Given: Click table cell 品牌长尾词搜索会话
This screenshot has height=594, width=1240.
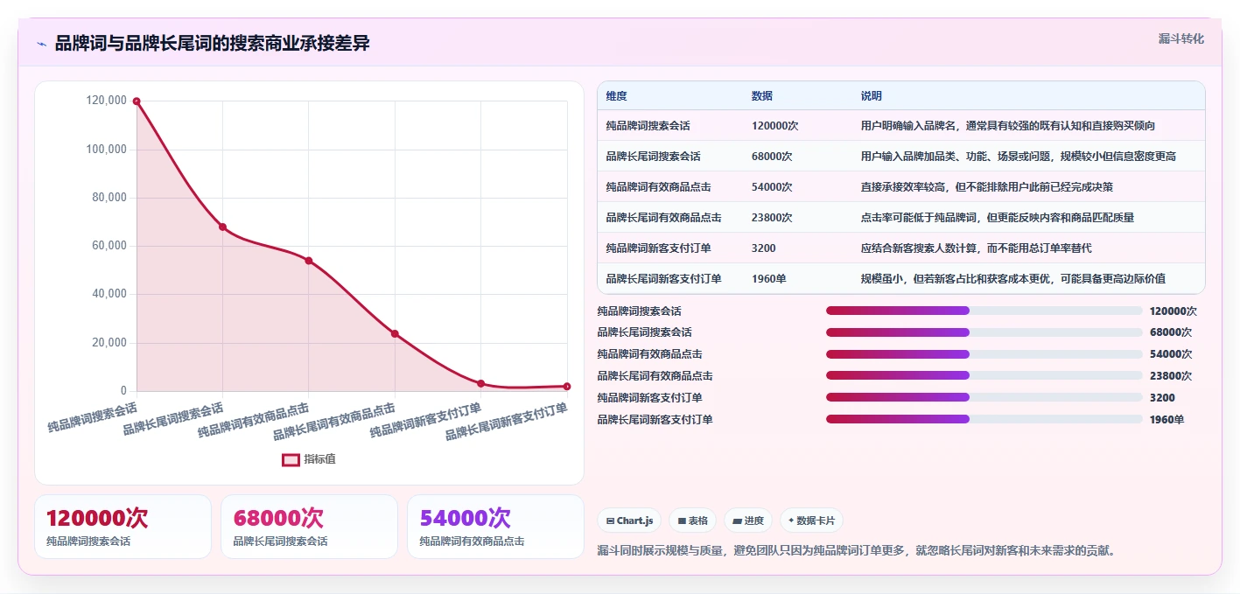Looking at the screenshot, I should pyautogui.click(x=653, y=157).
